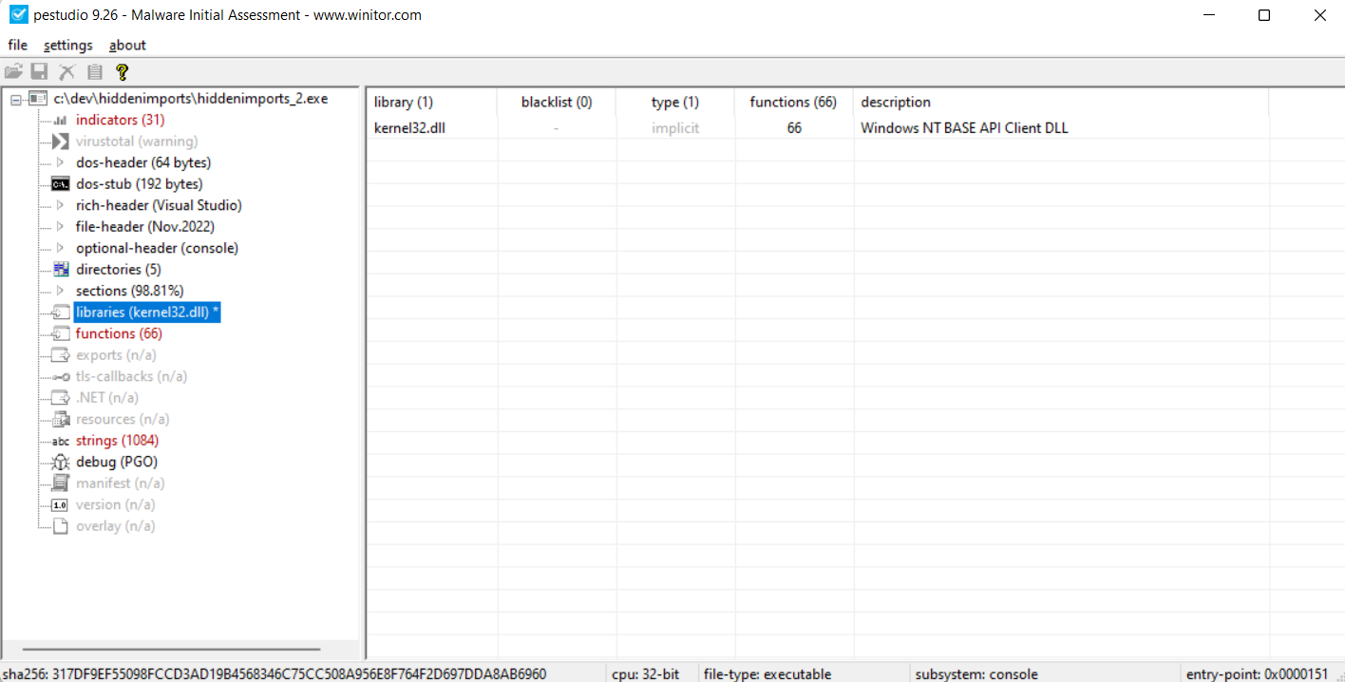Select the kernel32.dll library cell
The height and width of the screenshot is (682, 1345).
(x=409, y=128)
